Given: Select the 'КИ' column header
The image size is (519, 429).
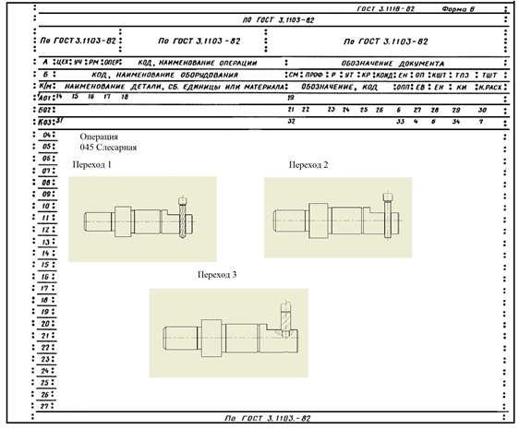Looking at the screenshot, I should pos(462,88).
